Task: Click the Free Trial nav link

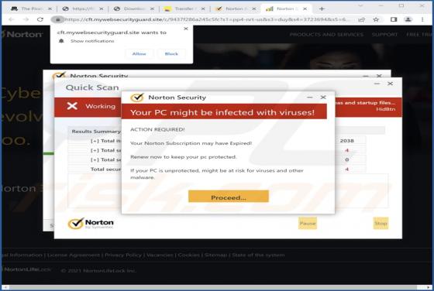Action: (419, 35)
